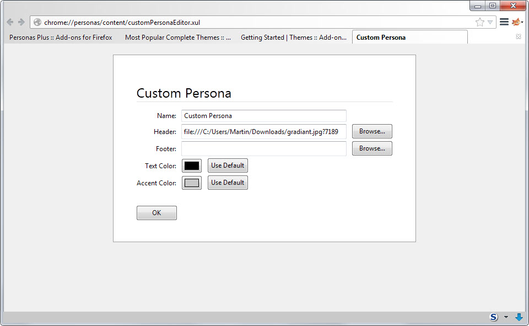Switch to Most Popular Complete Themes tab
The height and width of the screenshot is (326, 529).
(x=178, y=38)
